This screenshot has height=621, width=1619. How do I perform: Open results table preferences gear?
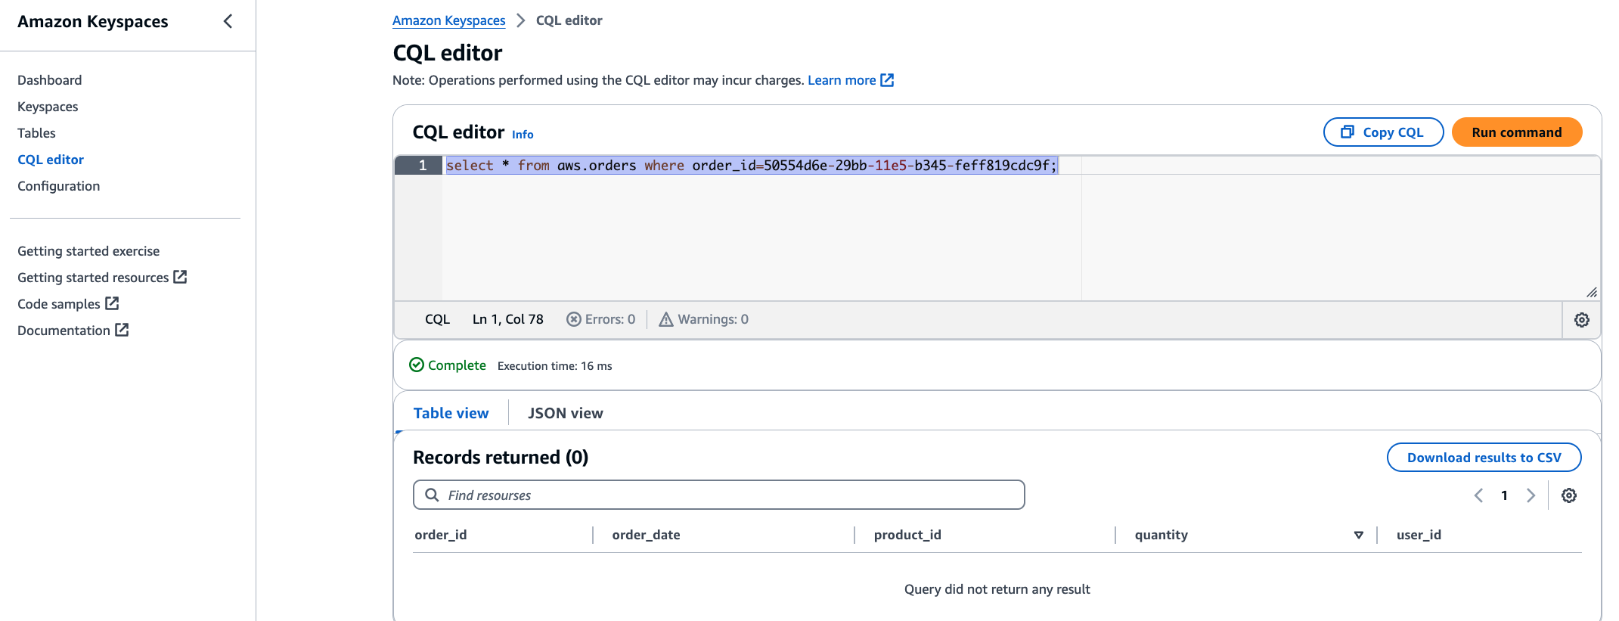[1569, 495]
